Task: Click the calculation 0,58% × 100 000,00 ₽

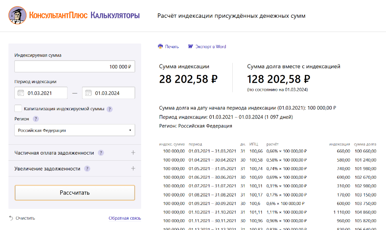Action: (287, 160)
